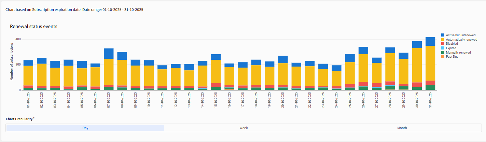Image resolution: width=486 pixels, height=142 pixels.
Task: Toggle Automatically renewed series via legend label
Action: 461,40
